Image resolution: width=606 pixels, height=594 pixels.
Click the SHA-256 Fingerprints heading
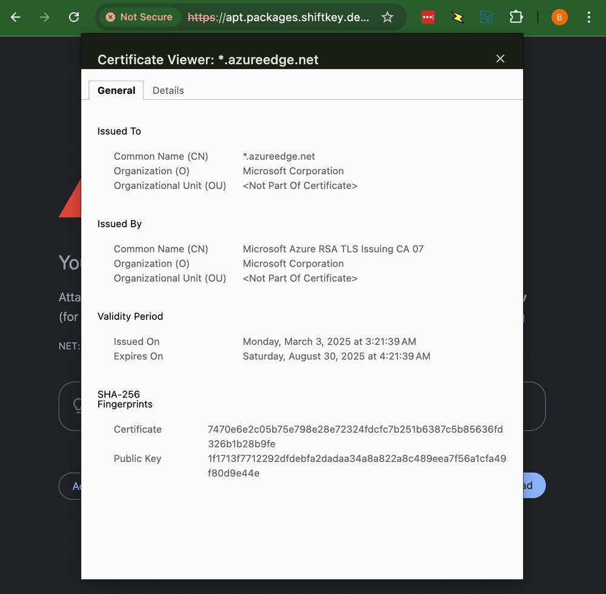click(x=125, y=399)
